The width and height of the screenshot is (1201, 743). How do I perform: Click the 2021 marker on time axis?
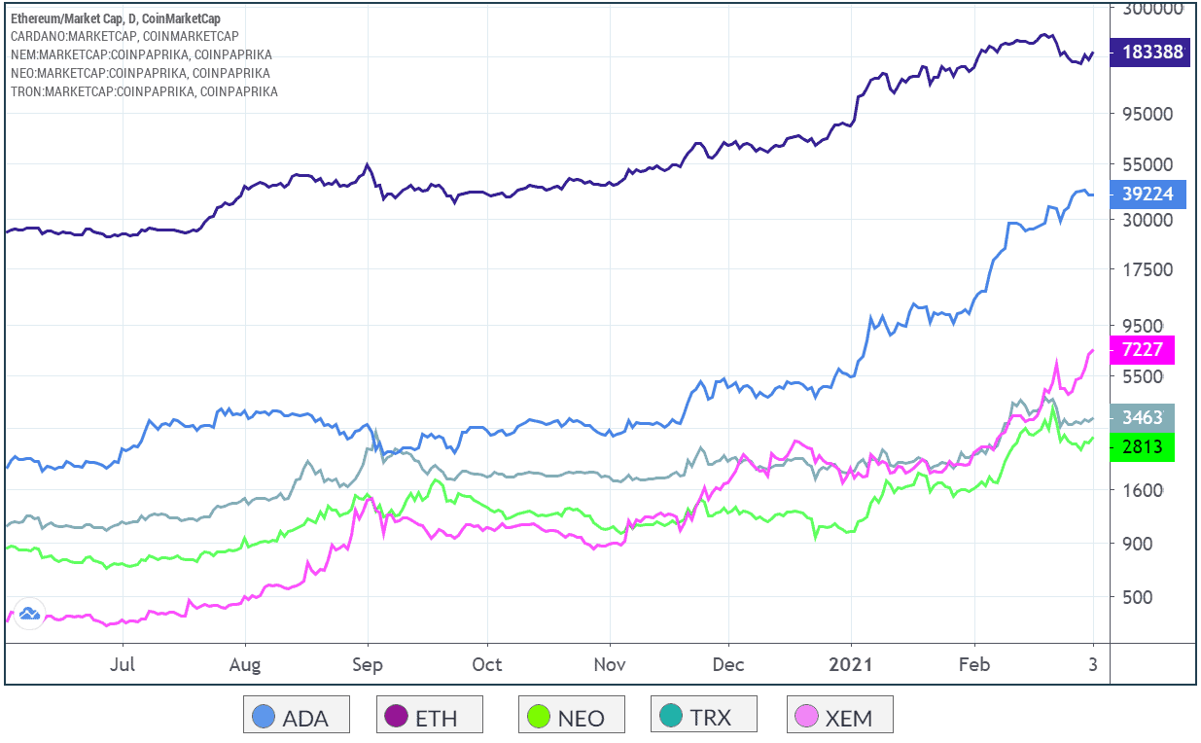pyautogui.click(x=852, y=664)
